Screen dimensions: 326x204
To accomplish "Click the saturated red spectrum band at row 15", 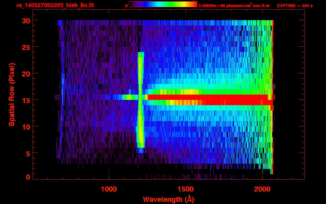I will pyautogui.click(x=210, y=100).
